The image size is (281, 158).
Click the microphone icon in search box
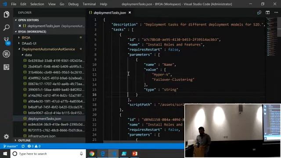point(81,154)
